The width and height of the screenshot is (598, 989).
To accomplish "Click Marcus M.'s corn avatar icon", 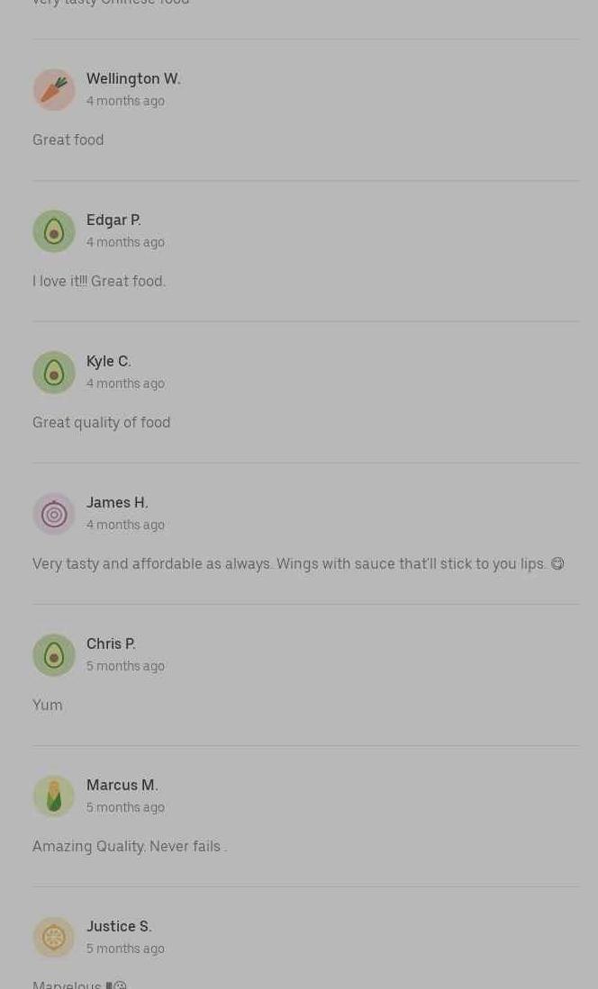I will [x=54, y=796].
